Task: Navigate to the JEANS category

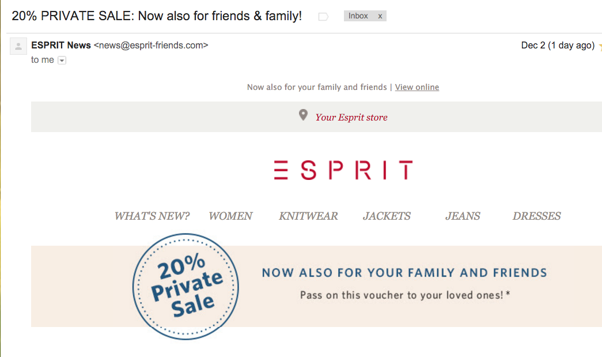Action: pos(463,216)
